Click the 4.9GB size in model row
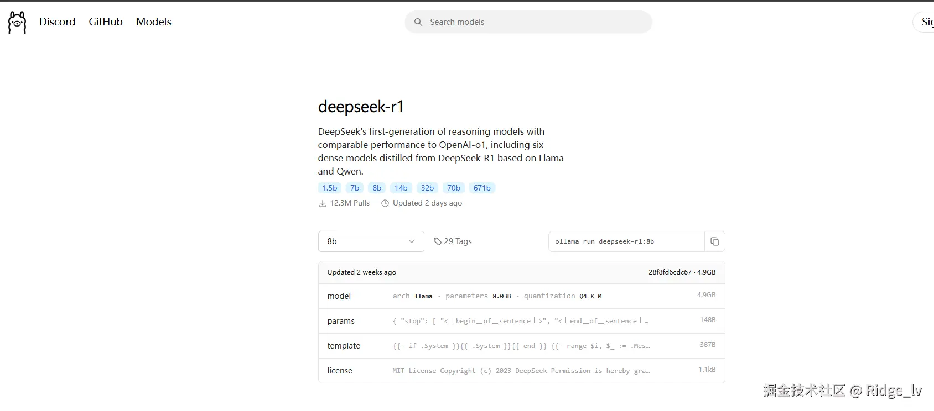The width and height of the screenshot is (934, 411). [706, 295]
